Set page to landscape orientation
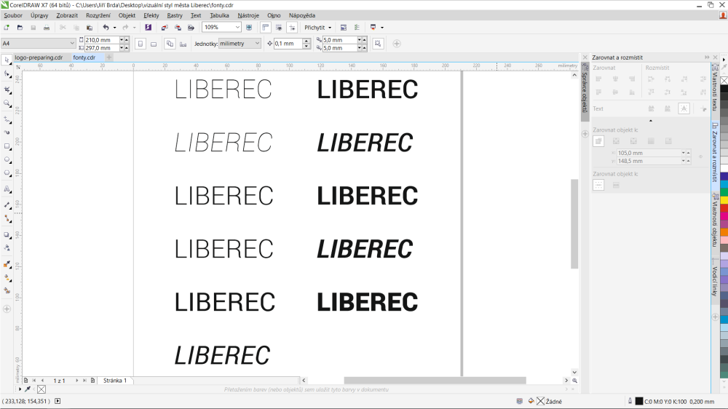This screenshot has height=409, width=728. pyautogui.click(x=154, y=44)
